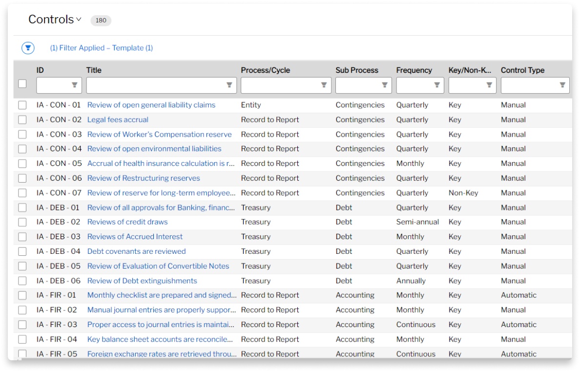Check the row IA - FIR - 04
The image size is (580, 372).
pos(22,339)
